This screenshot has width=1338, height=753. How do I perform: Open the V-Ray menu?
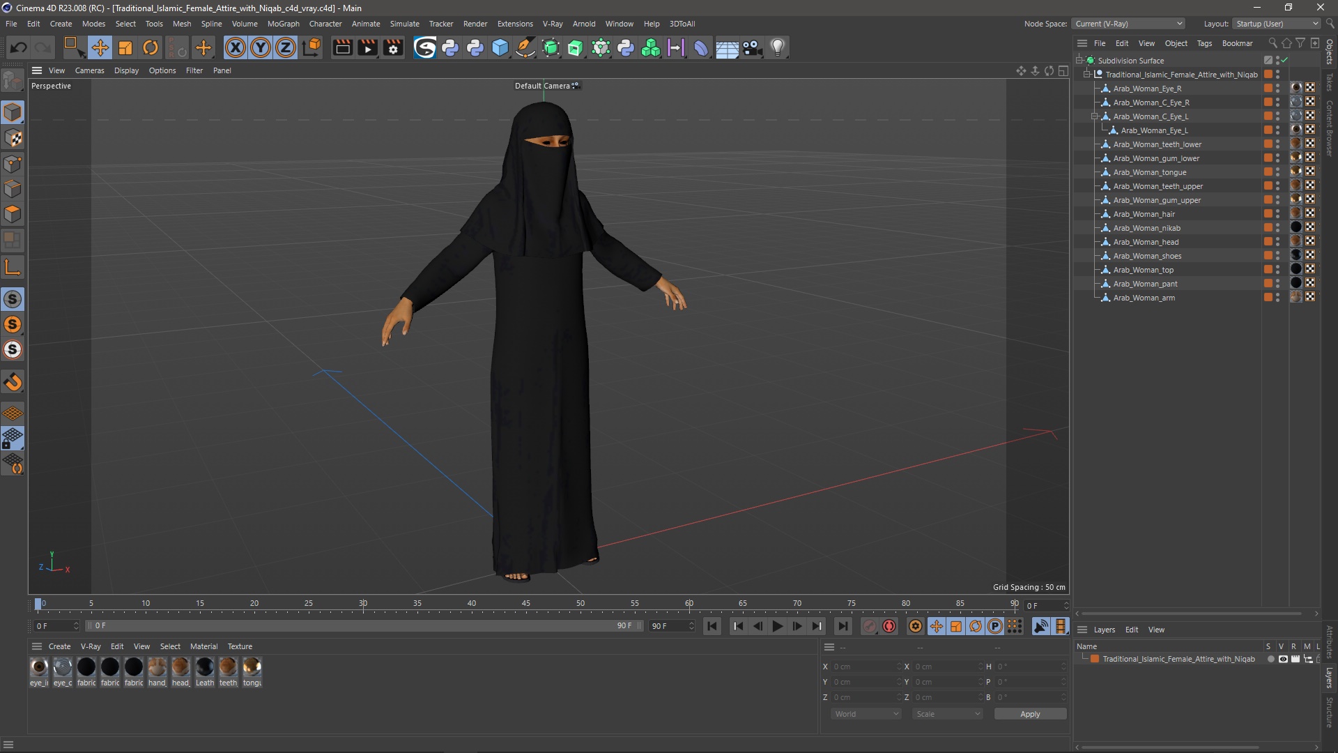pyautogui.click(x=553, y=24)
